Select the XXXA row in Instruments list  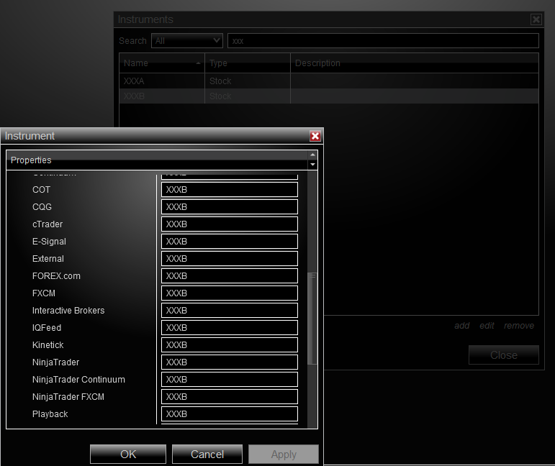pyautogui.click(x=329, y=81)
